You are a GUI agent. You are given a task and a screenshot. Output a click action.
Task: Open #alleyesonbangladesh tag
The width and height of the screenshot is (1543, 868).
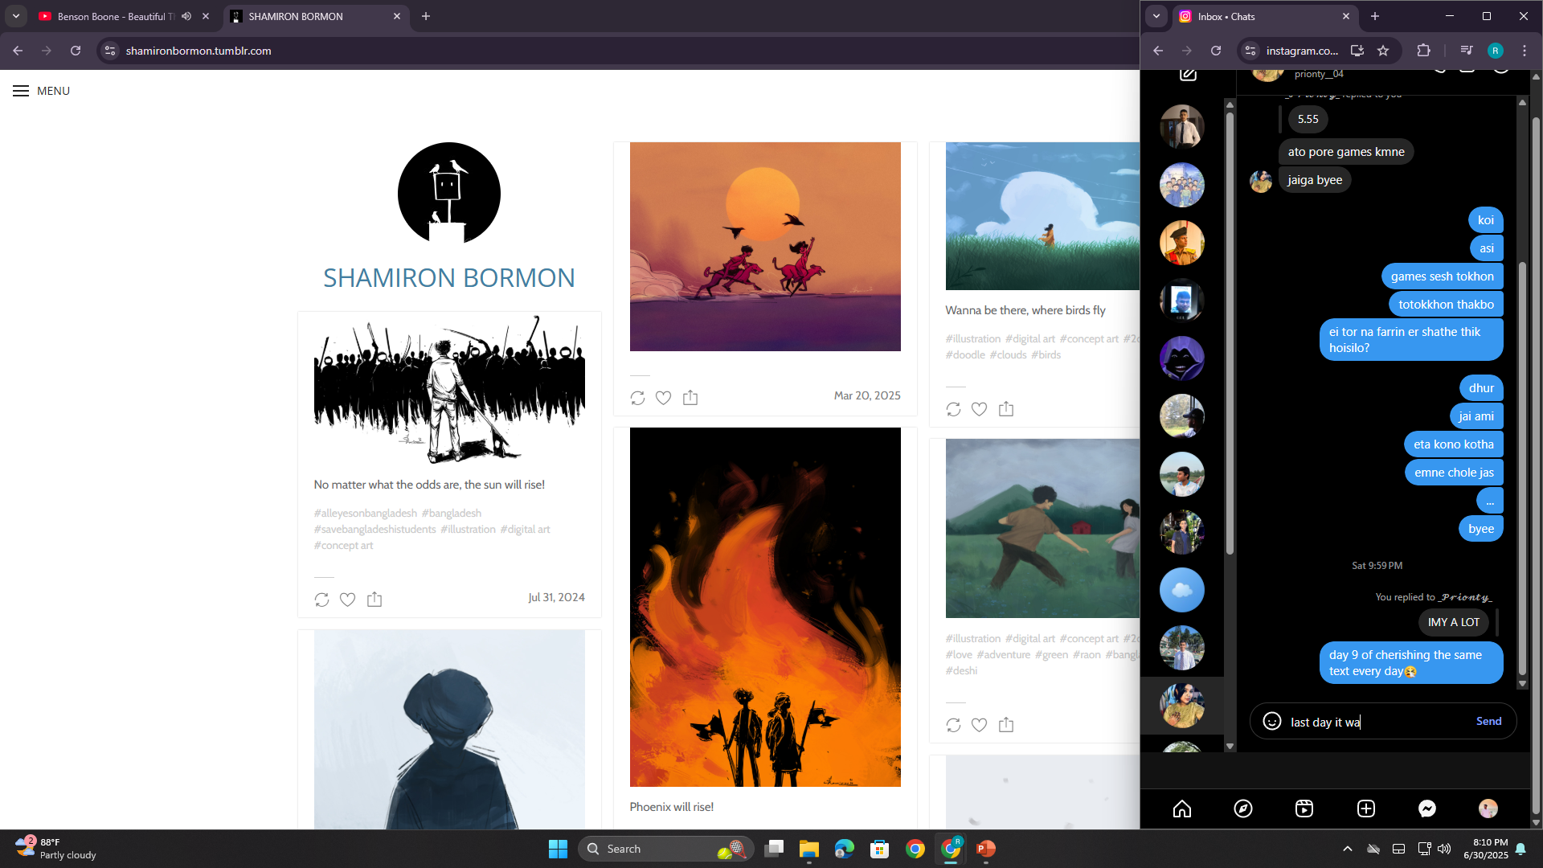[x=365, y=514]
